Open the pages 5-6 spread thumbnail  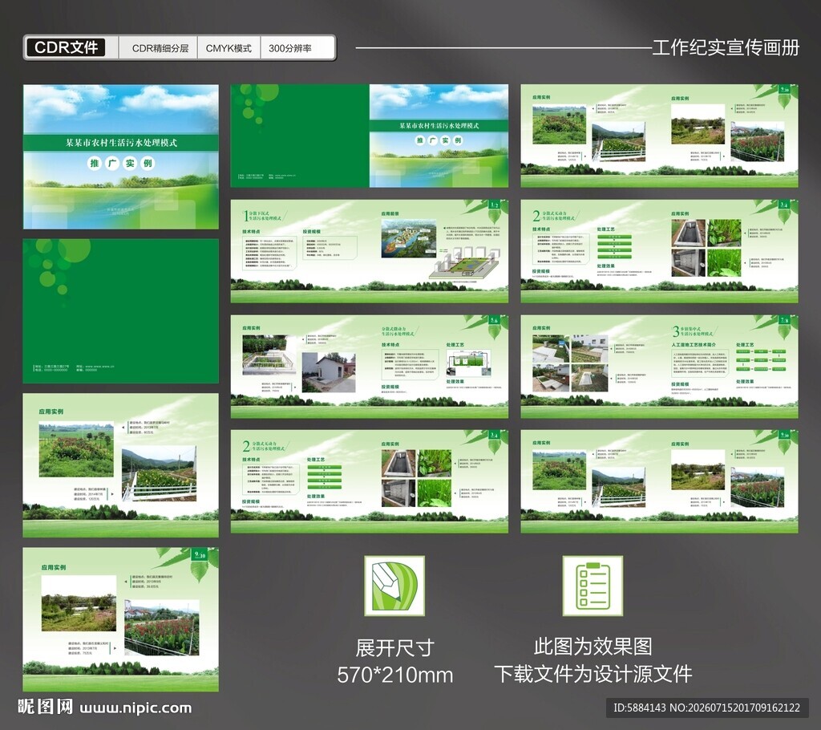tap(370, 367)
